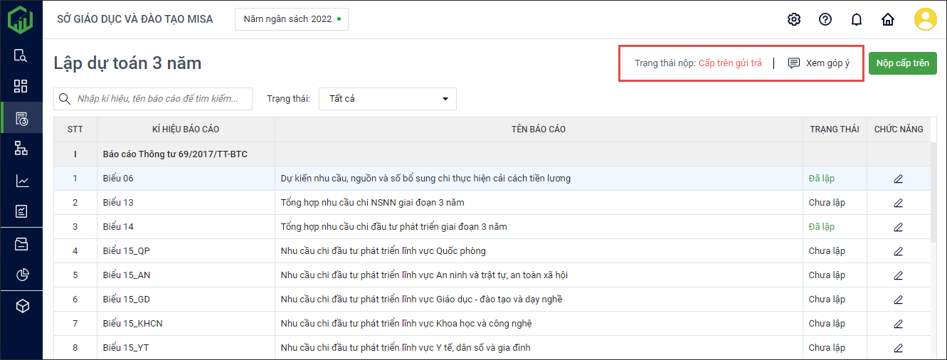Screen dimensions: 947x360
Task: Open the Năm ngân sách 2022 selector
Action: [x=292, y=19]
